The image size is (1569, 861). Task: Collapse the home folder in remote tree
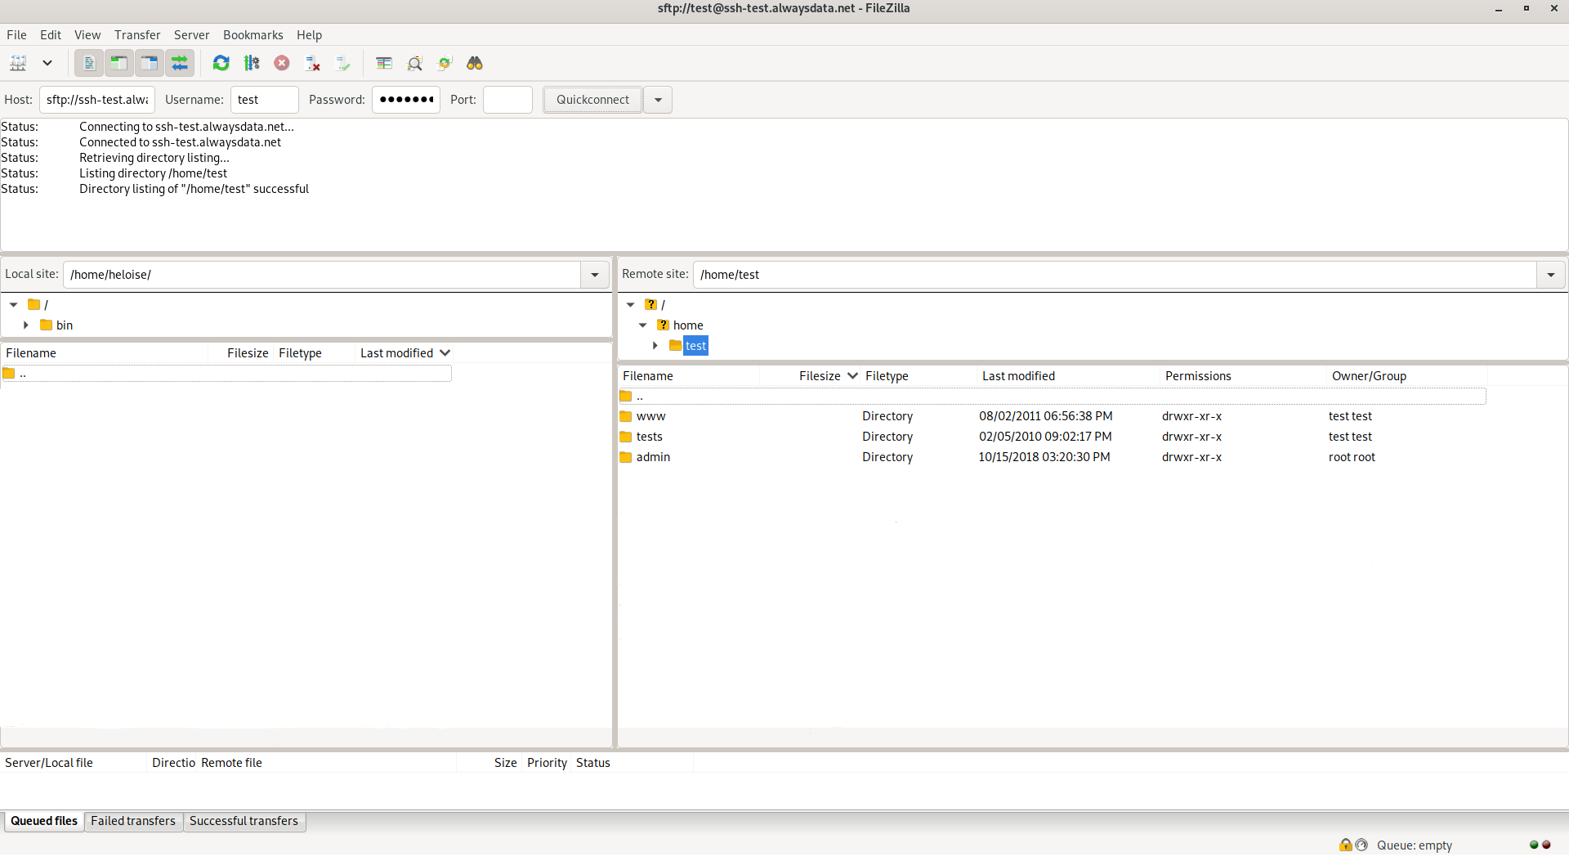pos(643,325)
